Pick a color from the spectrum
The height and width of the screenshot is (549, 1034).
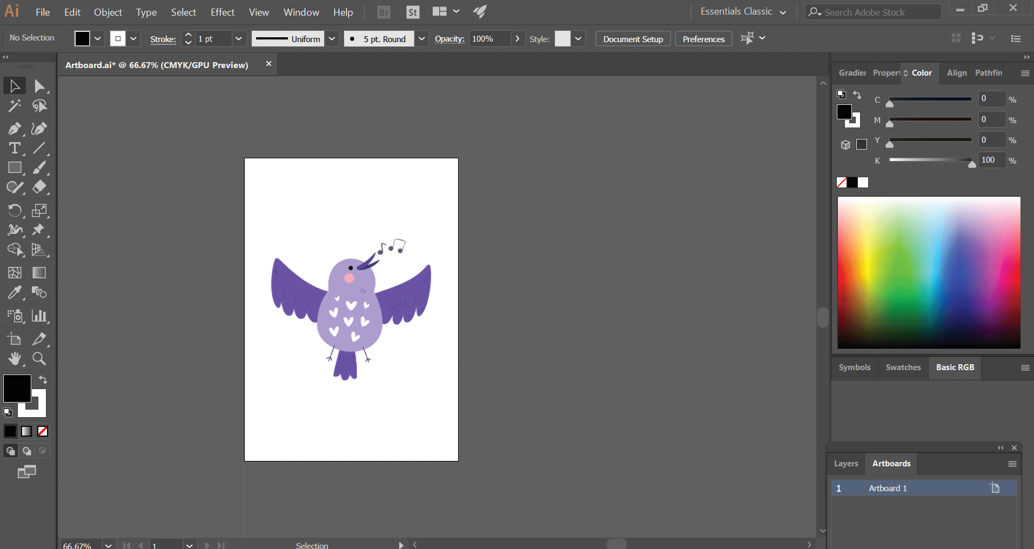pos(928,273)
